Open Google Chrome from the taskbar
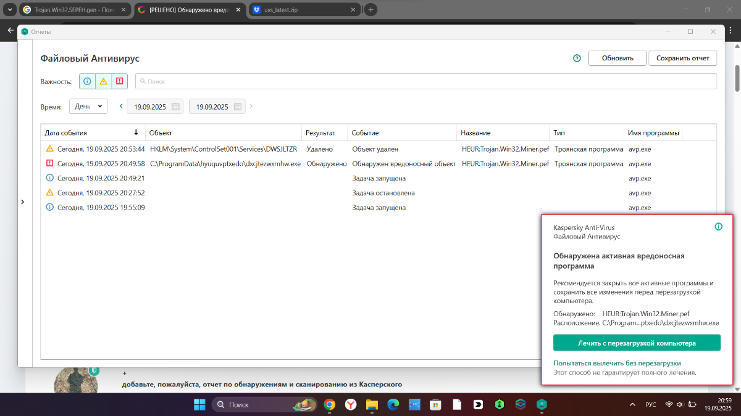 [x=330, y=404]
